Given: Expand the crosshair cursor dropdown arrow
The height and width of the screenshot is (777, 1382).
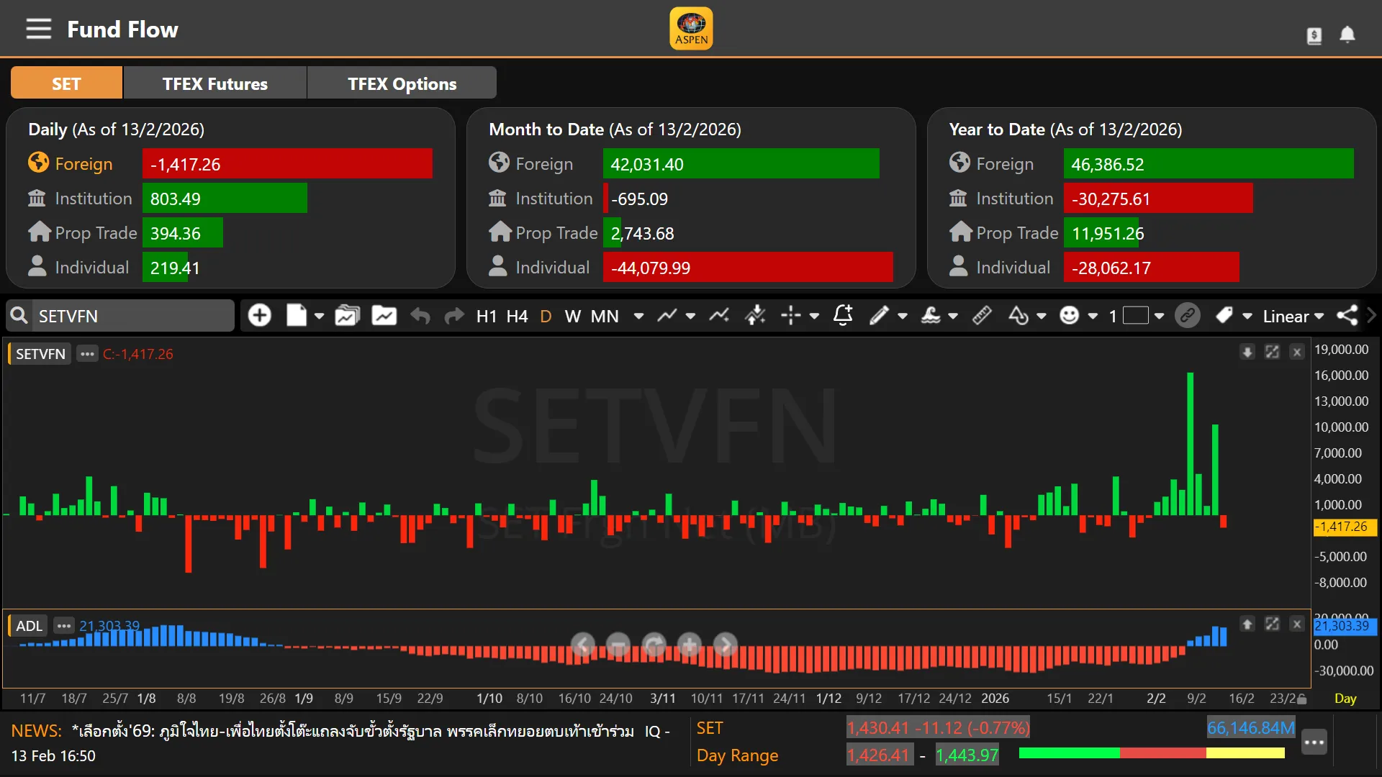Looking at the screenshot, I should pos(814,316).
